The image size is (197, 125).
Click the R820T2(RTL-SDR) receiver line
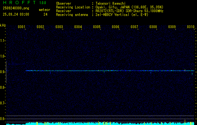point(129,11)
